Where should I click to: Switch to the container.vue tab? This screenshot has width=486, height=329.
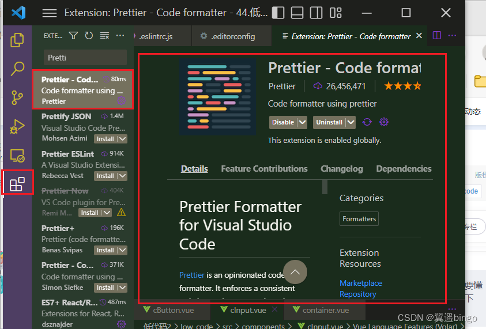324,310
